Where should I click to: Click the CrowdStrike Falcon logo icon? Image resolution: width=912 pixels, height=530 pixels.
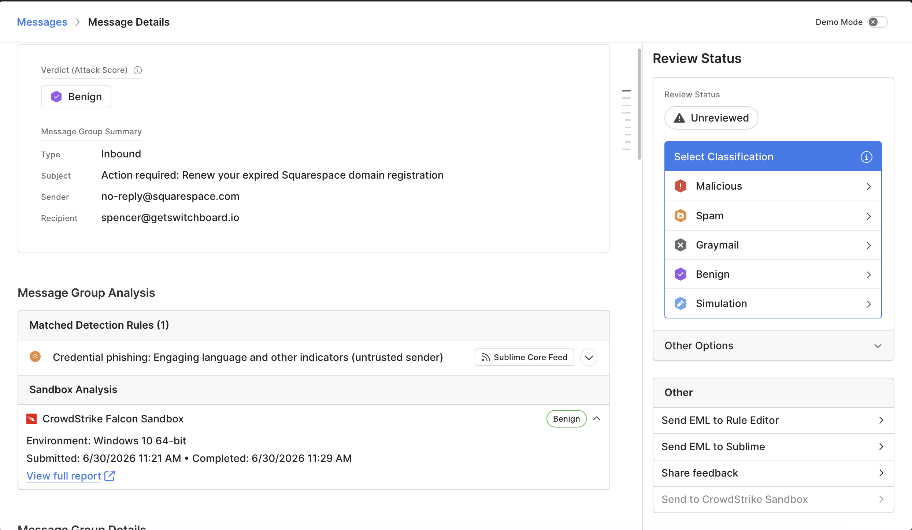tap(31, 419)
